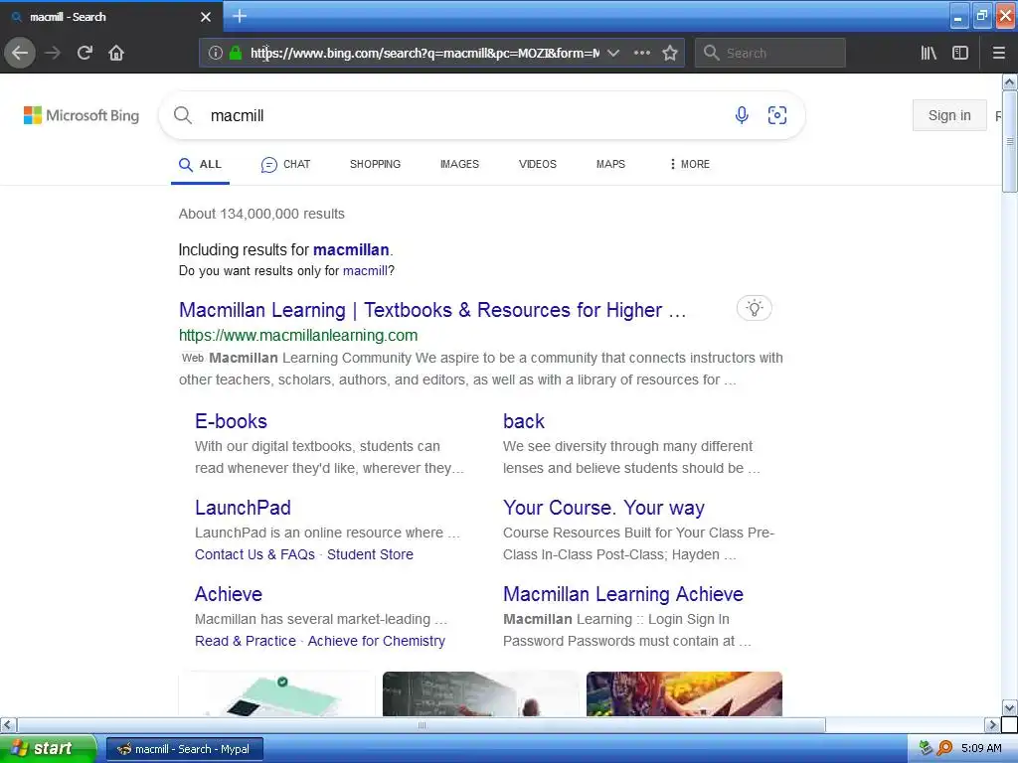Screen dimensions: 1018x763
Task: Click Contact Us & FAQs link
Action: pyautogui.click(x=254, y=554)
